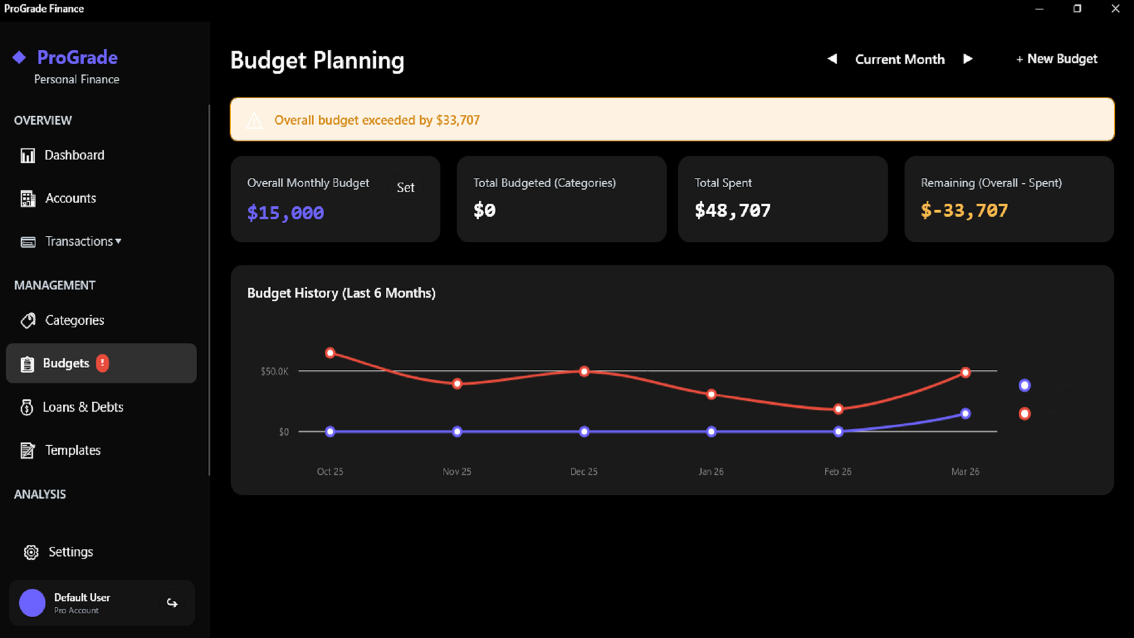The width and height of the screenshot is (1134, 638).
Task: Click the red alert badge on Budgets
Action: point(102,363)
